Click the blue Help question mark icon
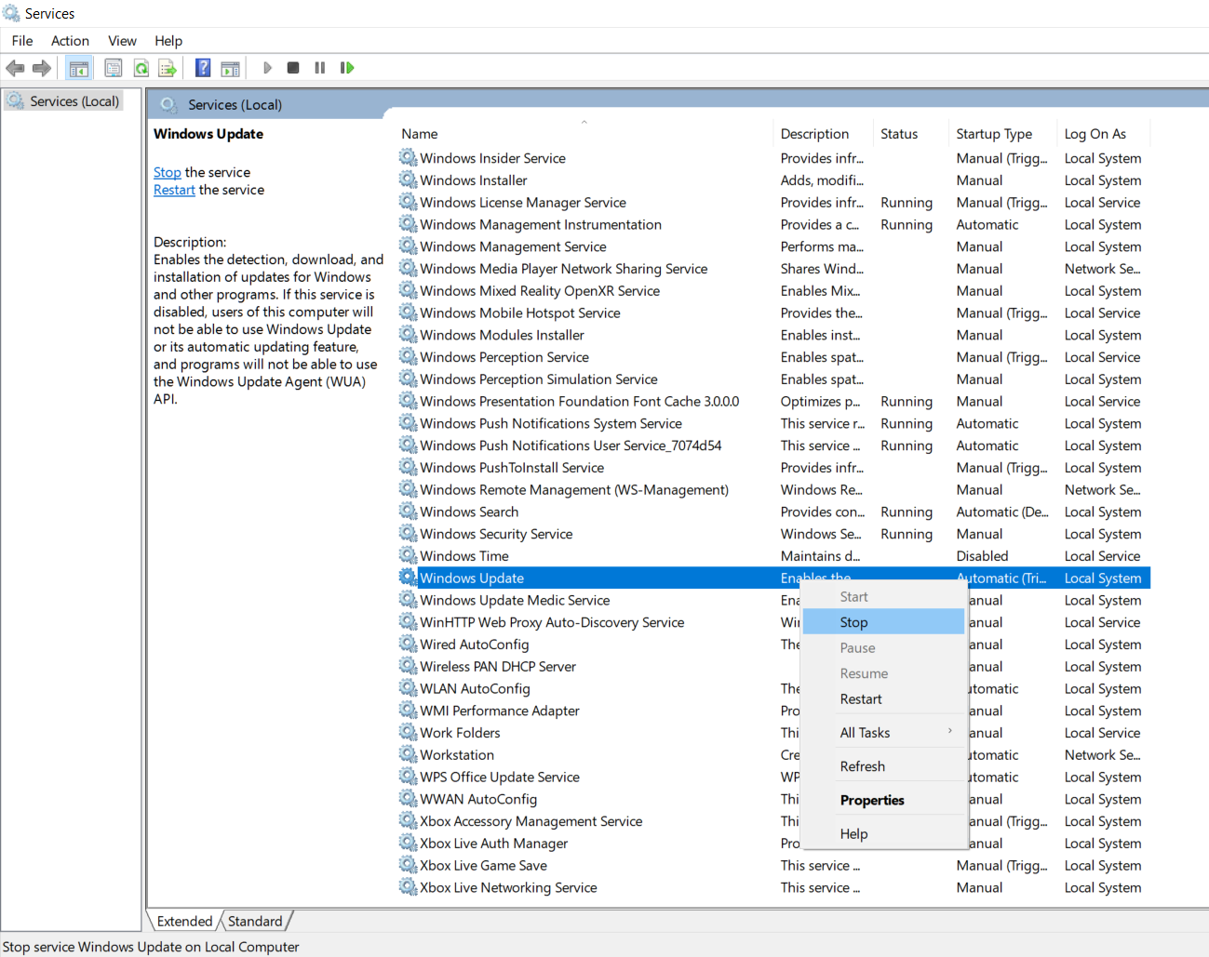 point(203,68)
